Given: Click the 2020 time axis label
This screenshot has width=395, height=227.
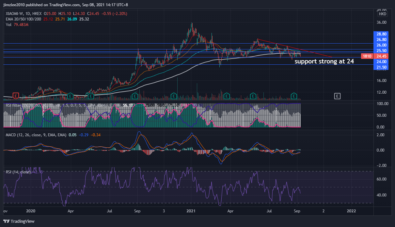Looking at the screenshot, I should pyautogui.click(x=30, y=211).
